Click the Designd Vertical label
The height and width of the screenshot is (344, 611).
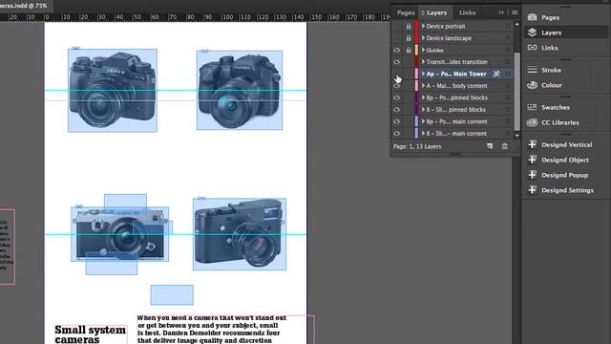point(567,144)
